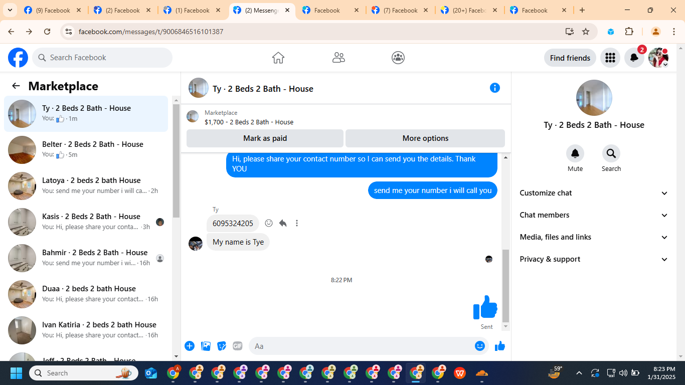Click the conversation list scrollbar

(176, 160)
